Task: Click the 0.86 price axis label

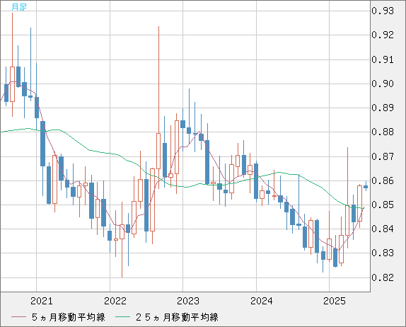Action: pos(383,180)
